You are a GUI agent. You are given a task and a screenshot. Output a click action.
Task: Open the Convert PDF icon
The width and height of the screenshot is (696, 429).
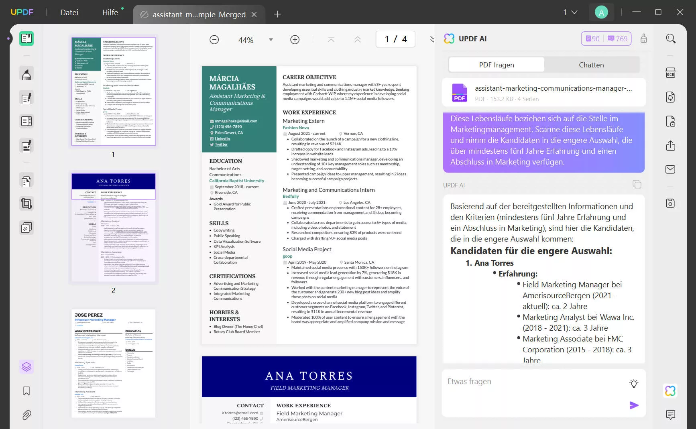tap(670, 97)
